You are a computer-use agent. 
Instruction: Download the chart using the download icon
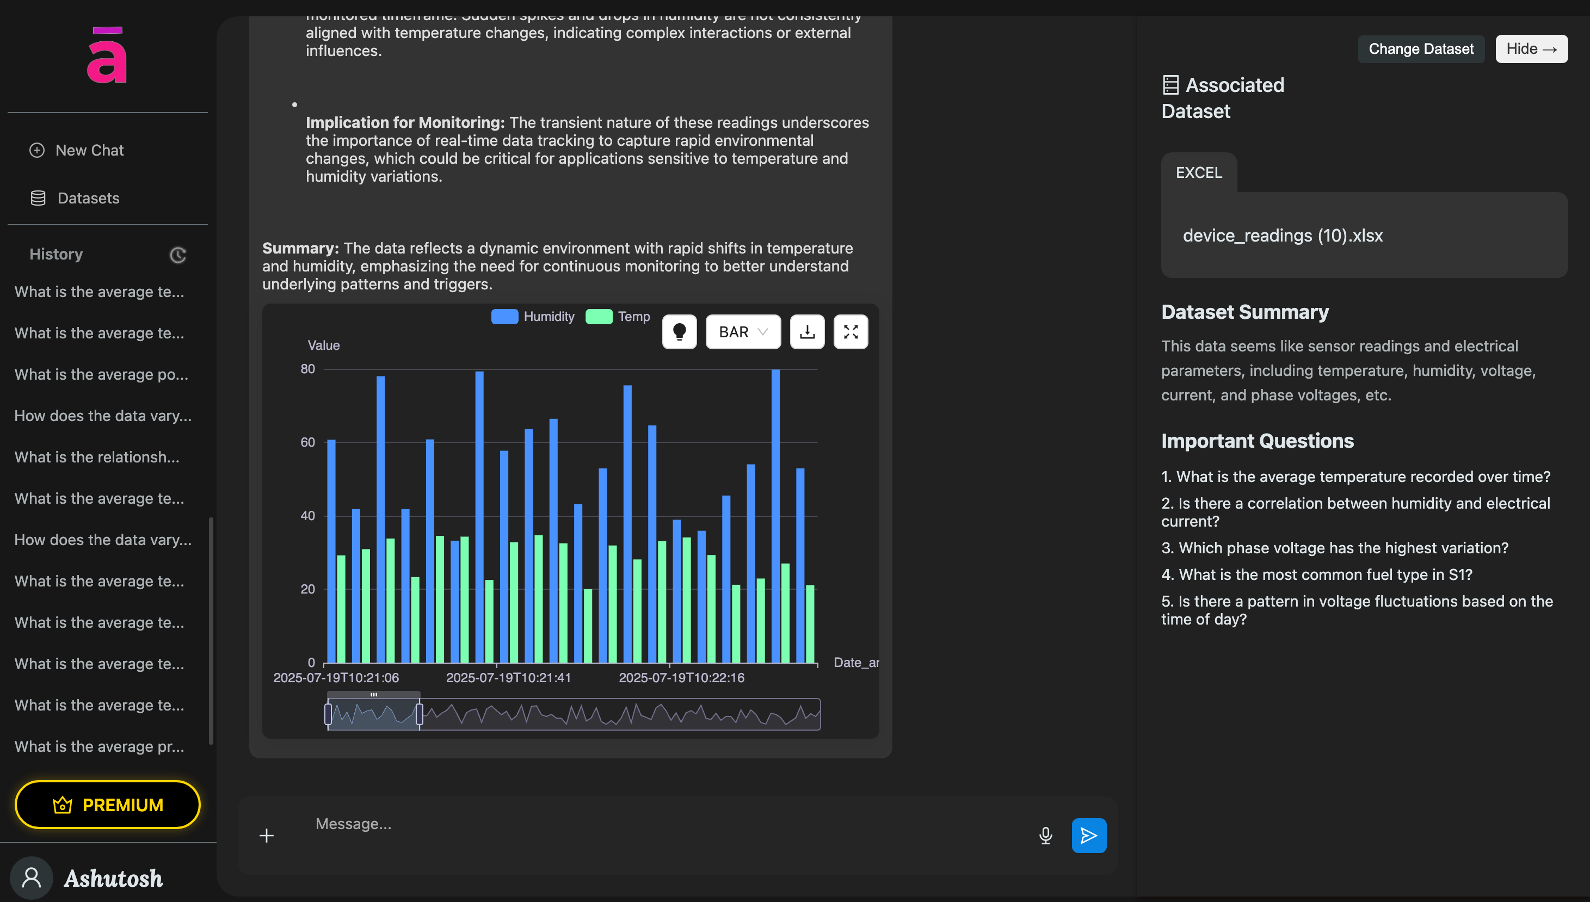(x=807, y=332)
